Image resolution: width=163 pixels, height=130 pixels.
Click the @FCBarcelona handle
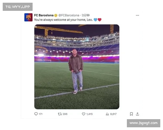(69, 15)
